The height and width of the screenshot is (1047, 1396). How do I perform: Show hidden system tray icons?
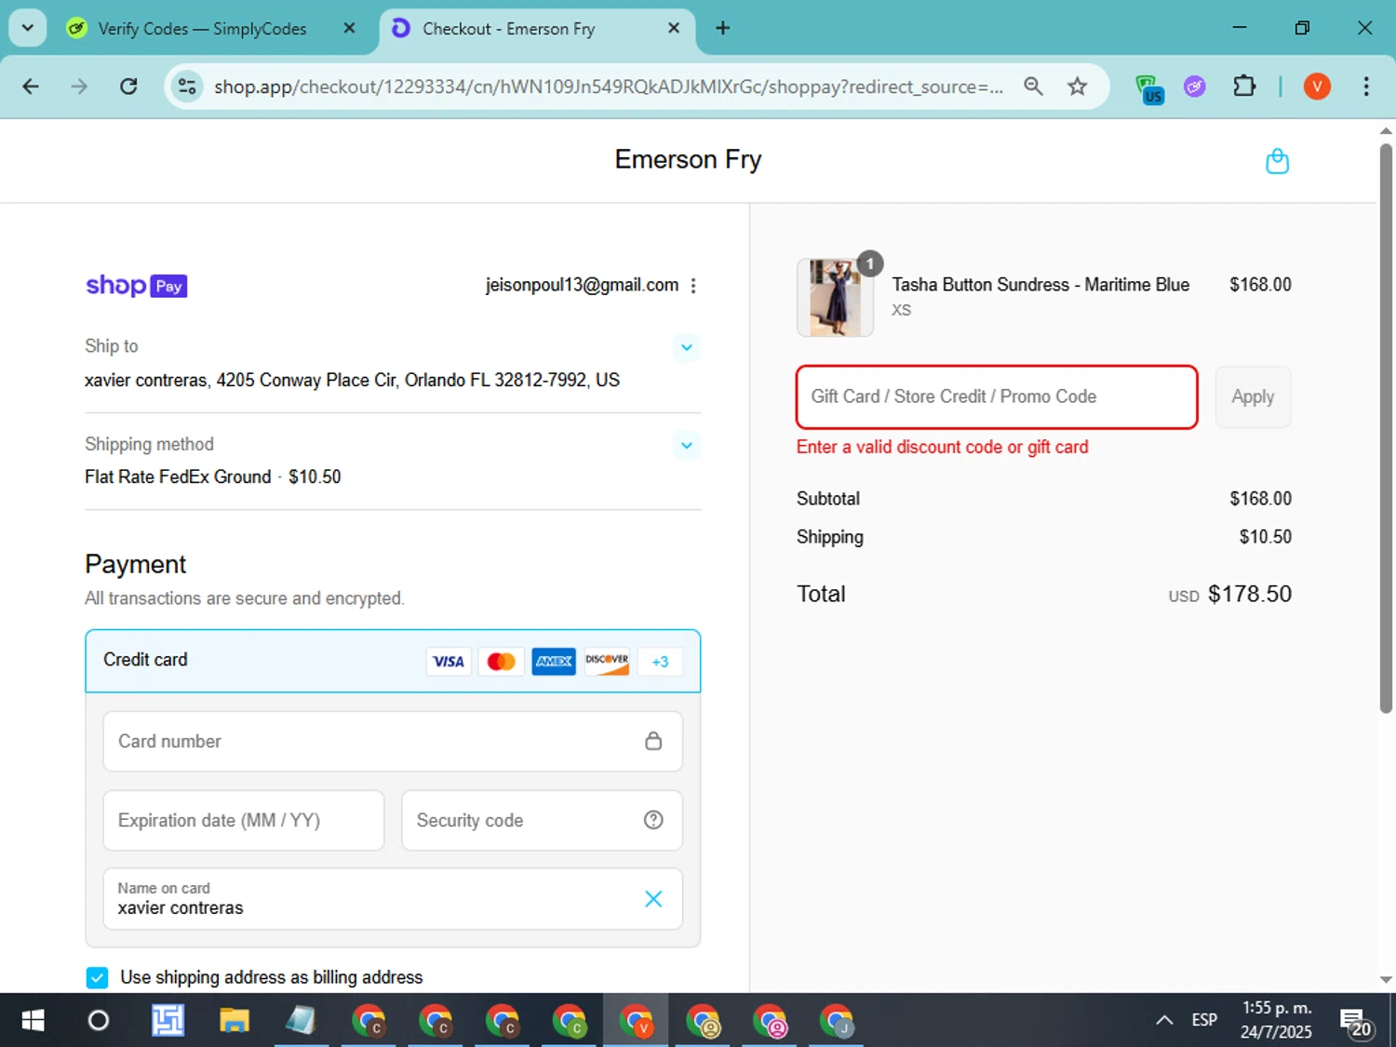(1163, 1020)
